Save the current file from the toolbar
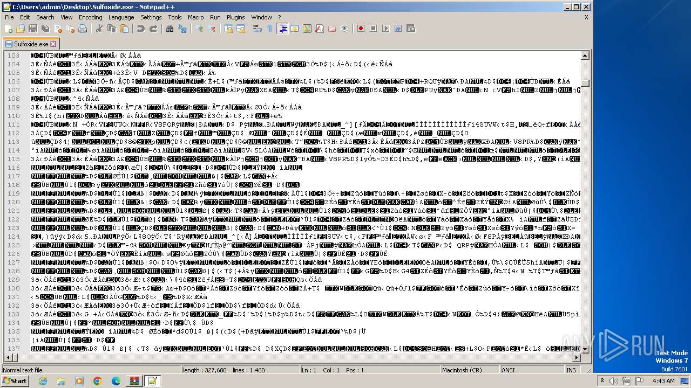Viewport: 691px width, 388px height. 32,29
